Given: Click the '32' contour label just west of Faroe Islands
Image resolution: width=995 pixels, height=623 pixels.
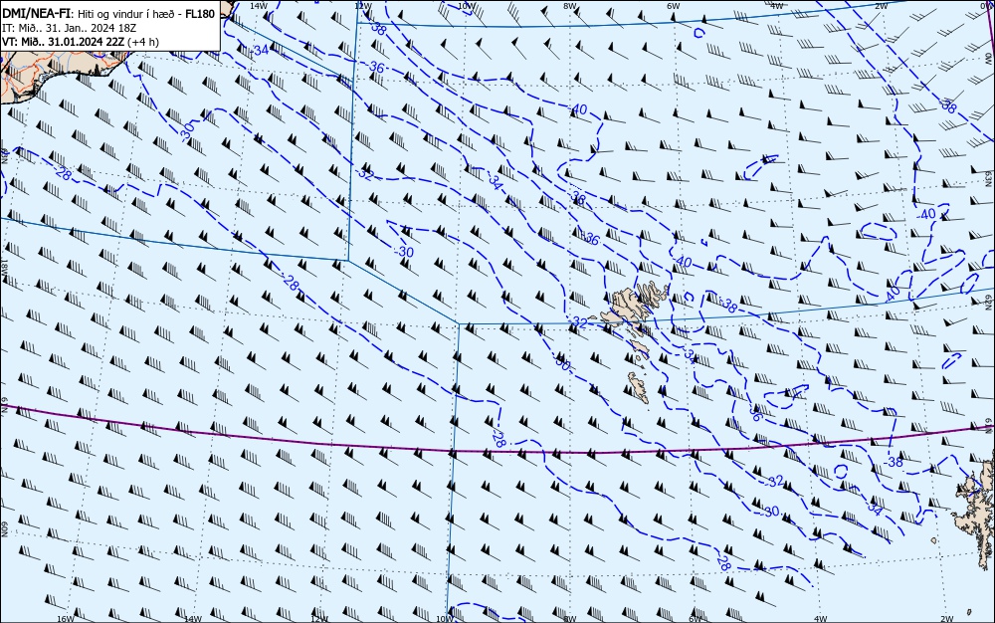Looking at the screenshot, I should pos(580,322).
